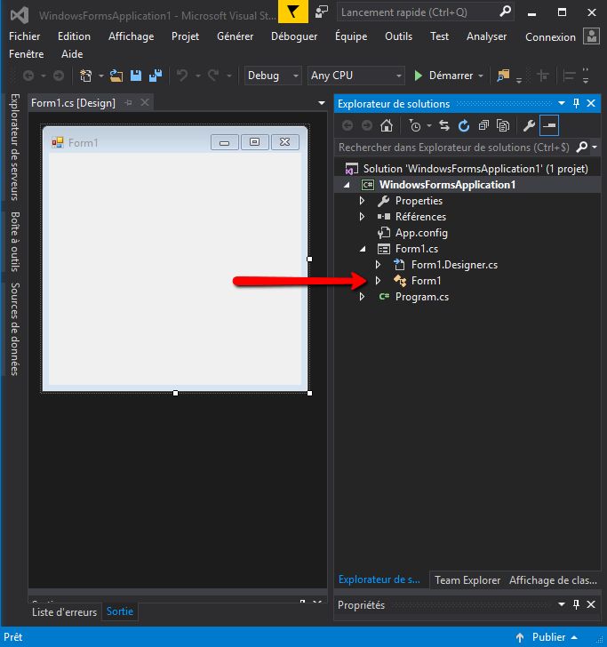Click the Démarrer start button

pos(443,76)
